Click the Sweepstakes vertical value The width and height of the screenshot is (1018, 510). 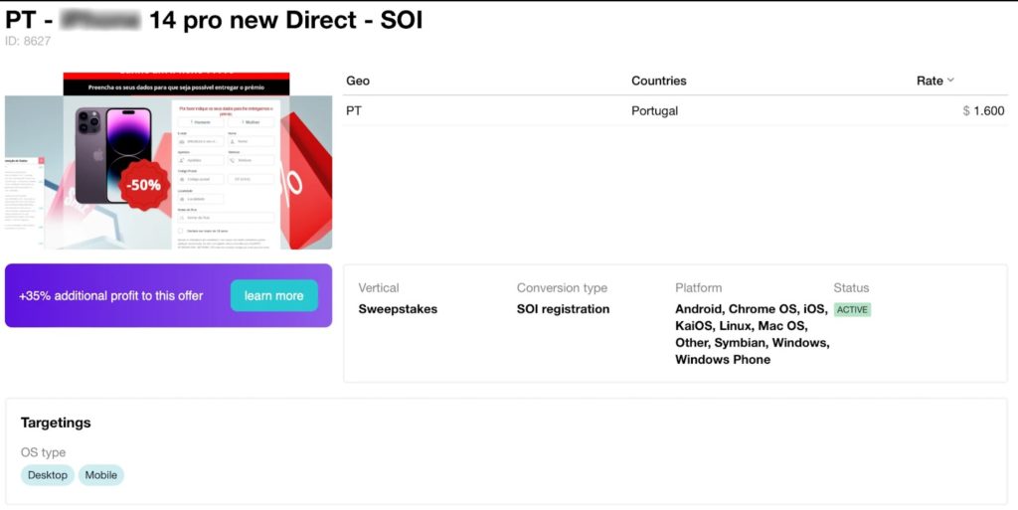[398, 309]
